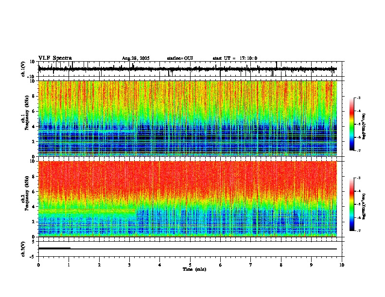This screenshot has height=297, width=385.
Task: Click the "-5" tick of the ch.3(V) panel
Action: (33, 257)
